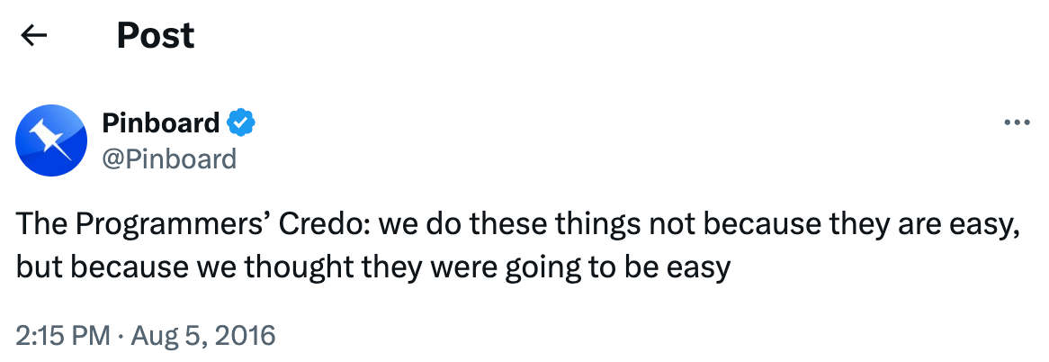Click the blue verified checkmark badge
Image resolution: width=1049 pixels, height=362 pixels.
tap(241, 122)
